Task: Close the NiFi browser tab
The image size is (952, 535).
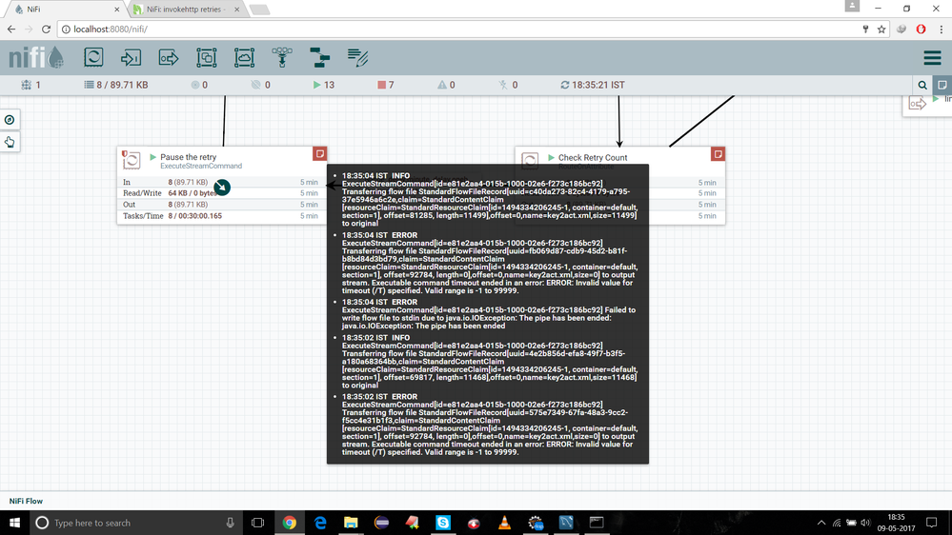Action: pos(116,10)
